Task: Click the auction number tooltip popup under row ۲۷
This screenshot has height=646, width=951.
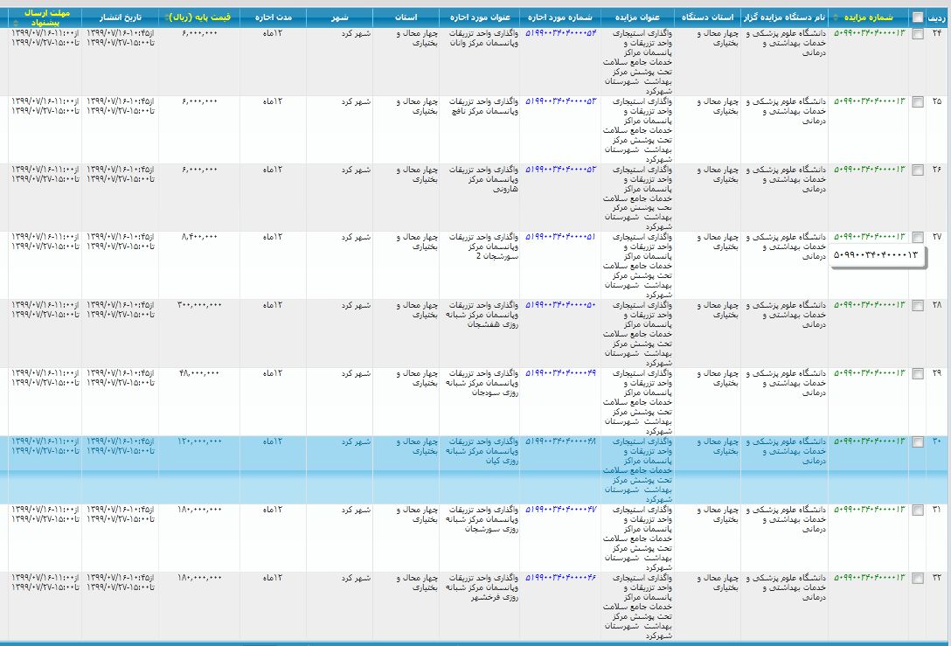Action: click(877, 255)
